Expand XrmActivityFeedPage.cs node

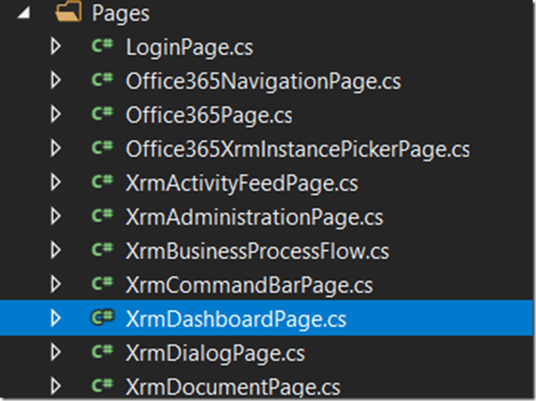[56, 182]
